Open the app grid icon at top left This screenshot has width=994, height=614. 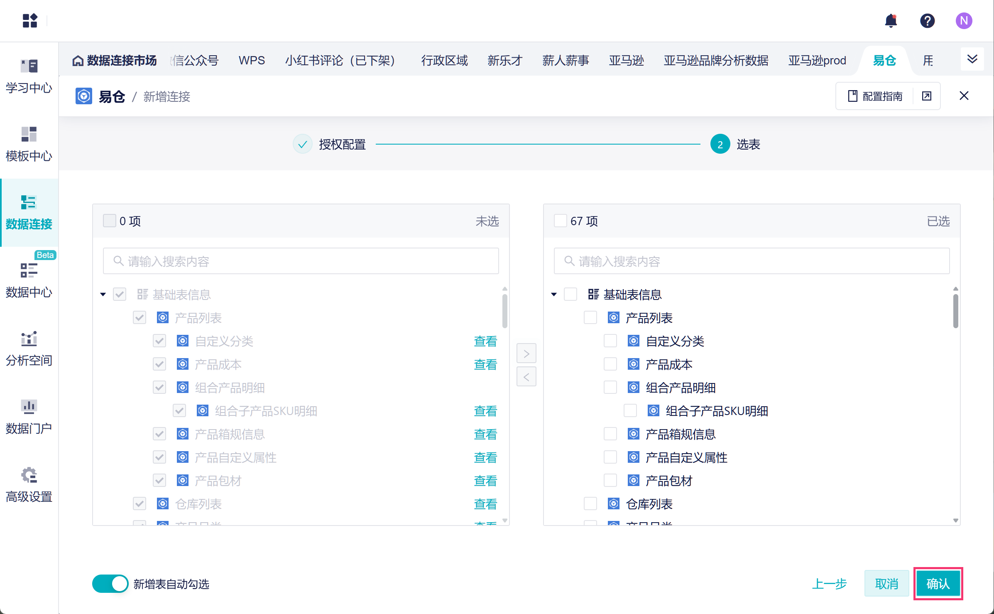[x=30, y=20]
